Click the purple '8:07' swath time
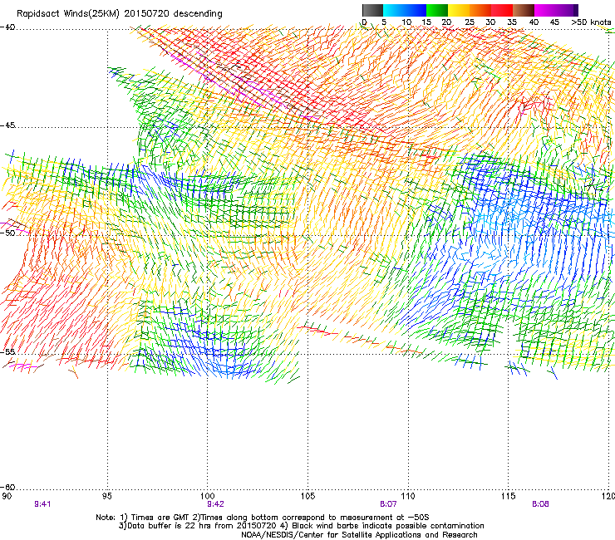 (x=388, y=504)
